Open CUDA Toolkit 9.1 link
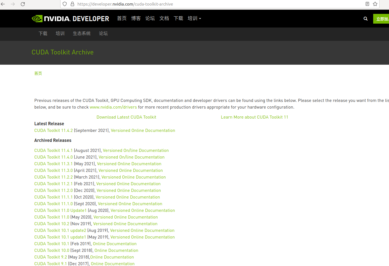 [50, 264]
